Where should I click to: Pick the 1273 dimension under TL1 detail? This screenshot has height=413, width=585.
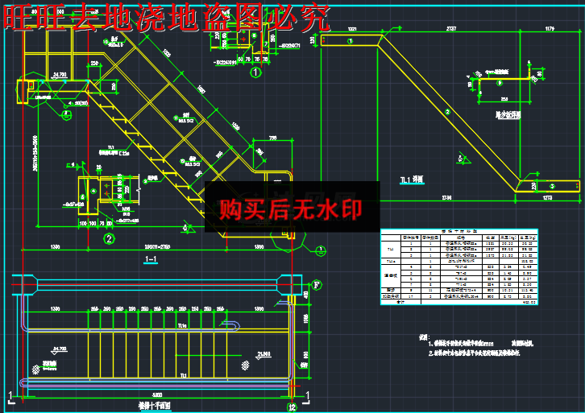tap(547, 197)
